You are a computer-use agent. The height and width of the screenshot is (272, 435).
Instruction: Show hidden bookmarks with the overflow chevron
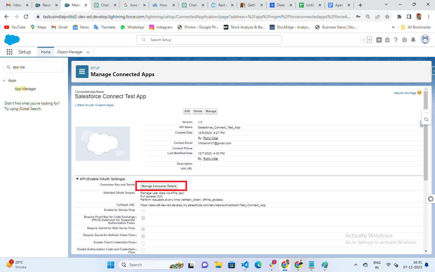coord(393,27)
